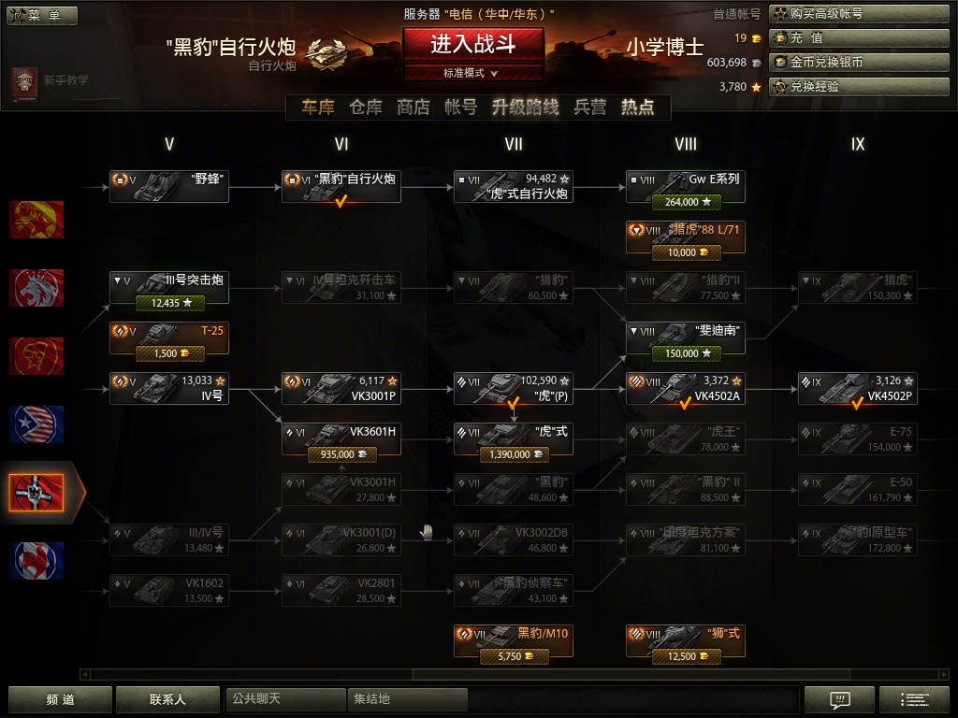The image size is (958, 718).
Task: Click the 新手教学 tutorial icon
Action: pos(24,82)
